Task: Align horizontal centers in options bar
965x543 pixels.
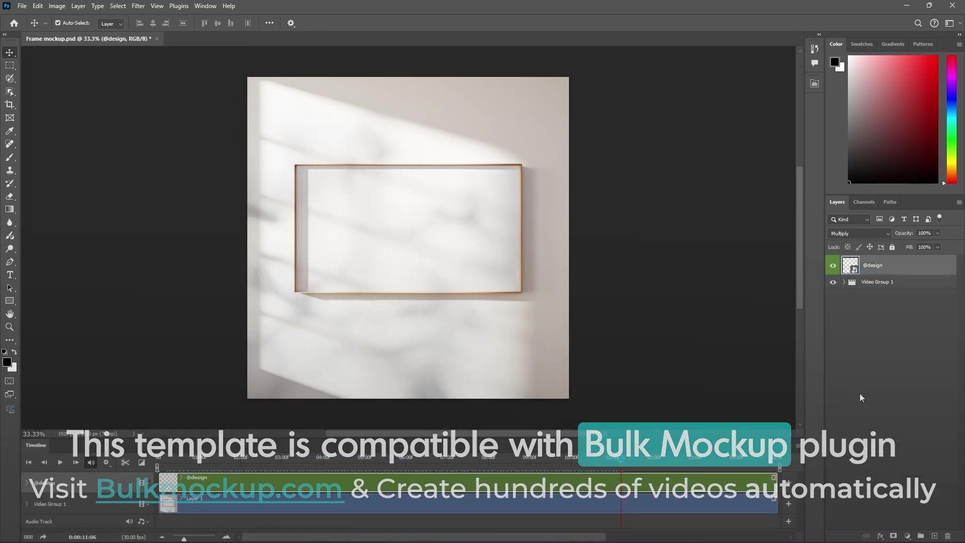Action: pos(152,23)
